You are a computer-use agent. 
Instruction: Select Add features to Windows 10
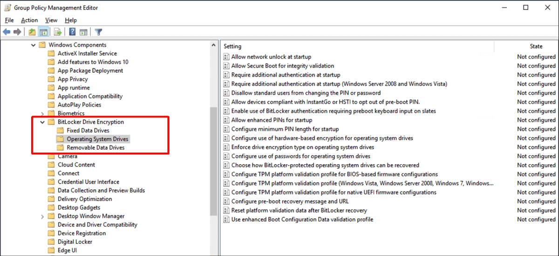pyautogui.click(x=93, y=62)
